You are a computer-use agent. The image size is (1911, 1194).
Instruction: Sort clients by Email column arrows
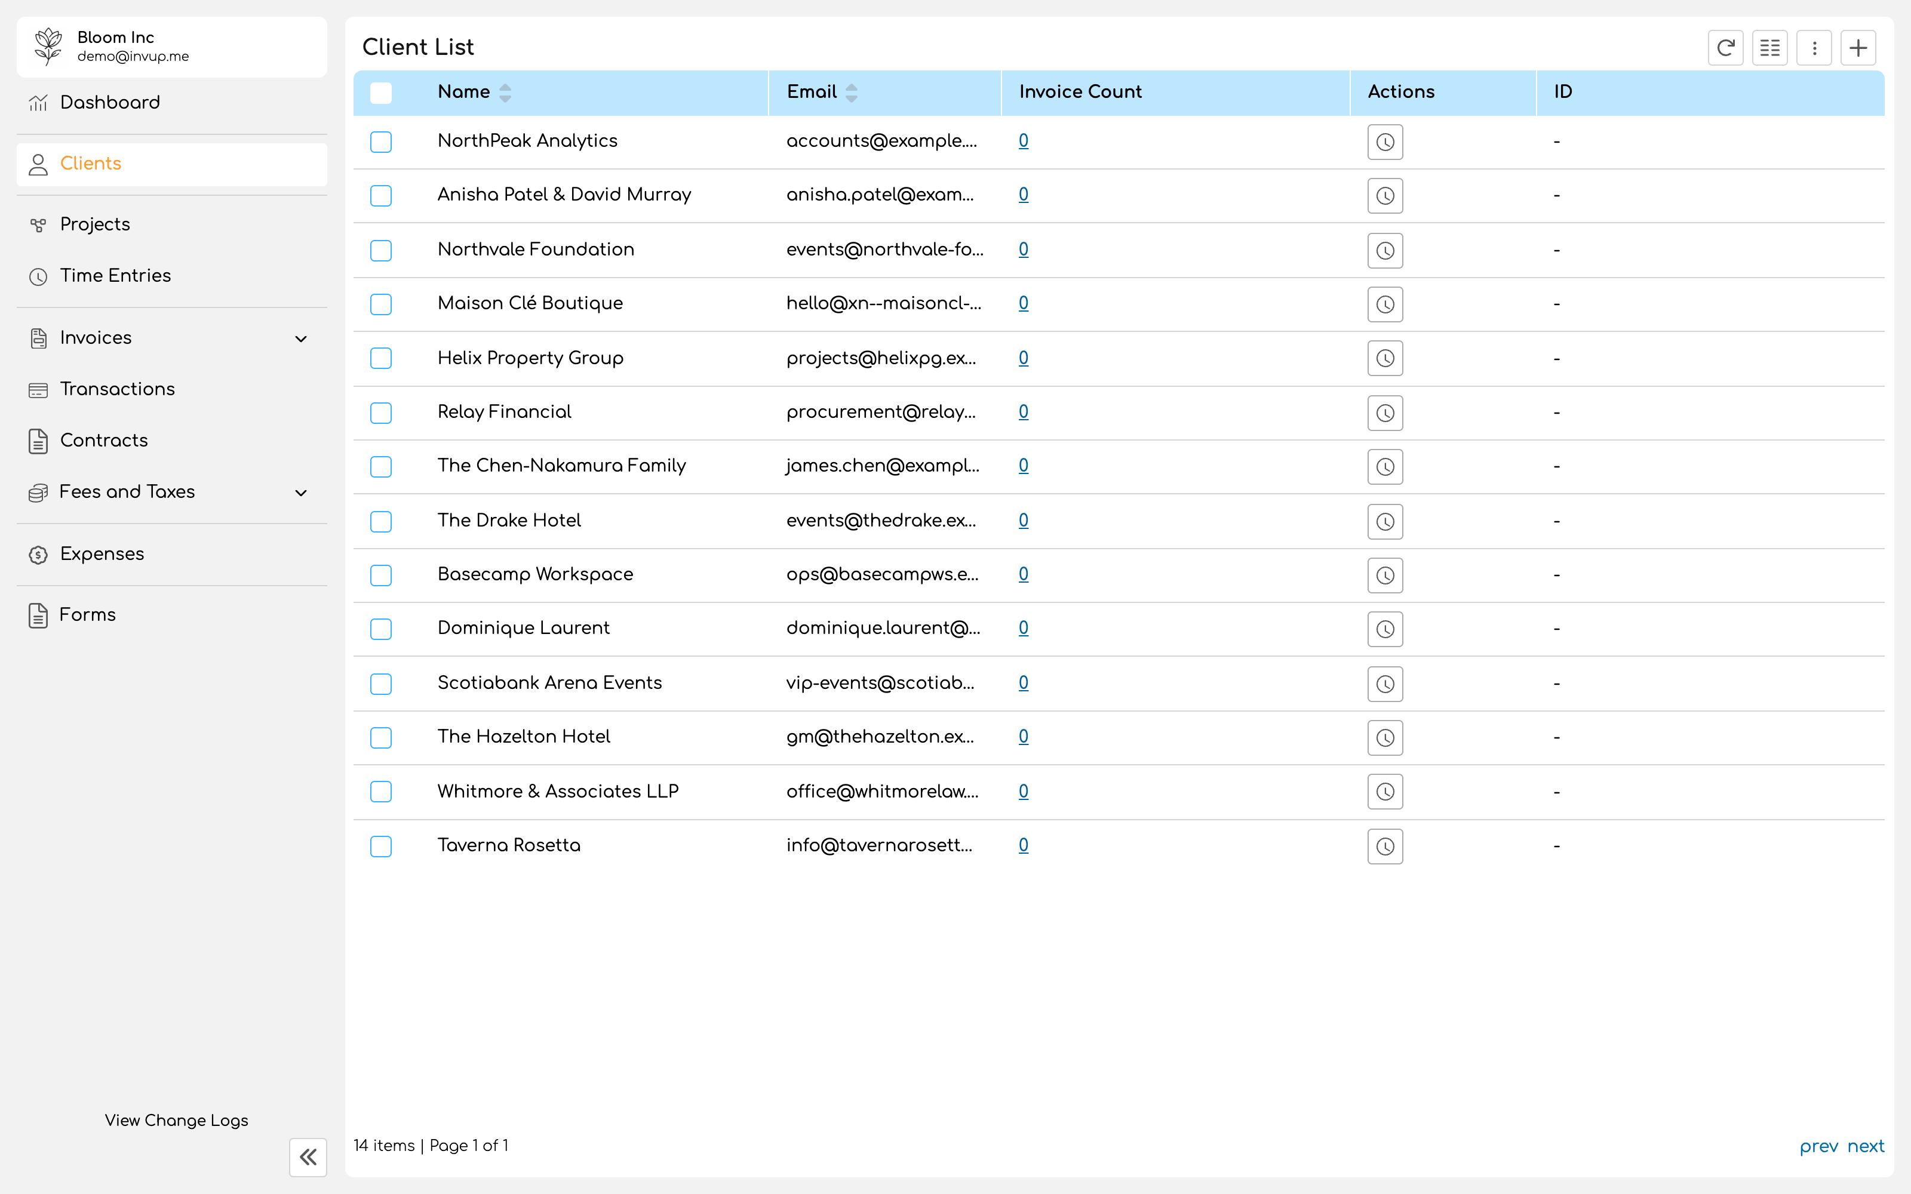pos(851,93)
